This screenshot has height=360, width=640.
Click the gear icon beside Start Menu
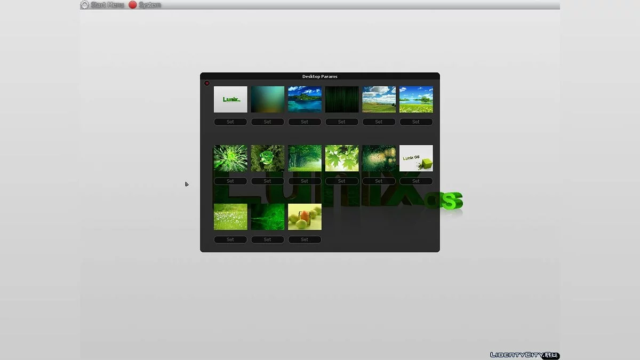coord(84,5)
